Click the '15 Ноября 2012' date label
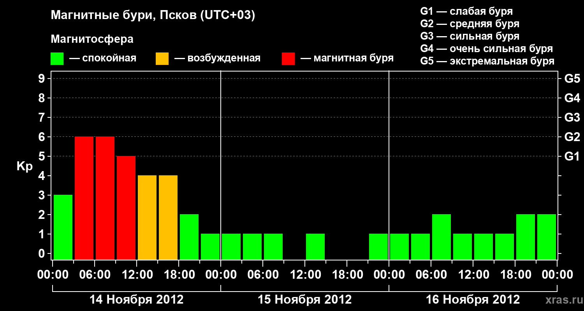584x311 pixels. (x=305, y=300)
